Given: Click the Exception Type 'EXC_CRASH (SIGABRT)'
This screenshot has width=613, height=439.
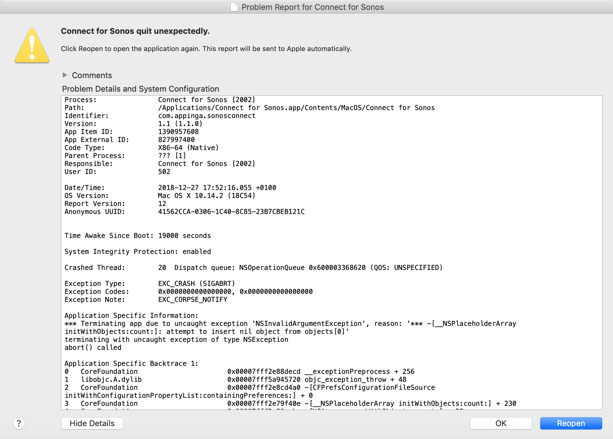Looking at the screenshot, I should (x=196, y=283).
